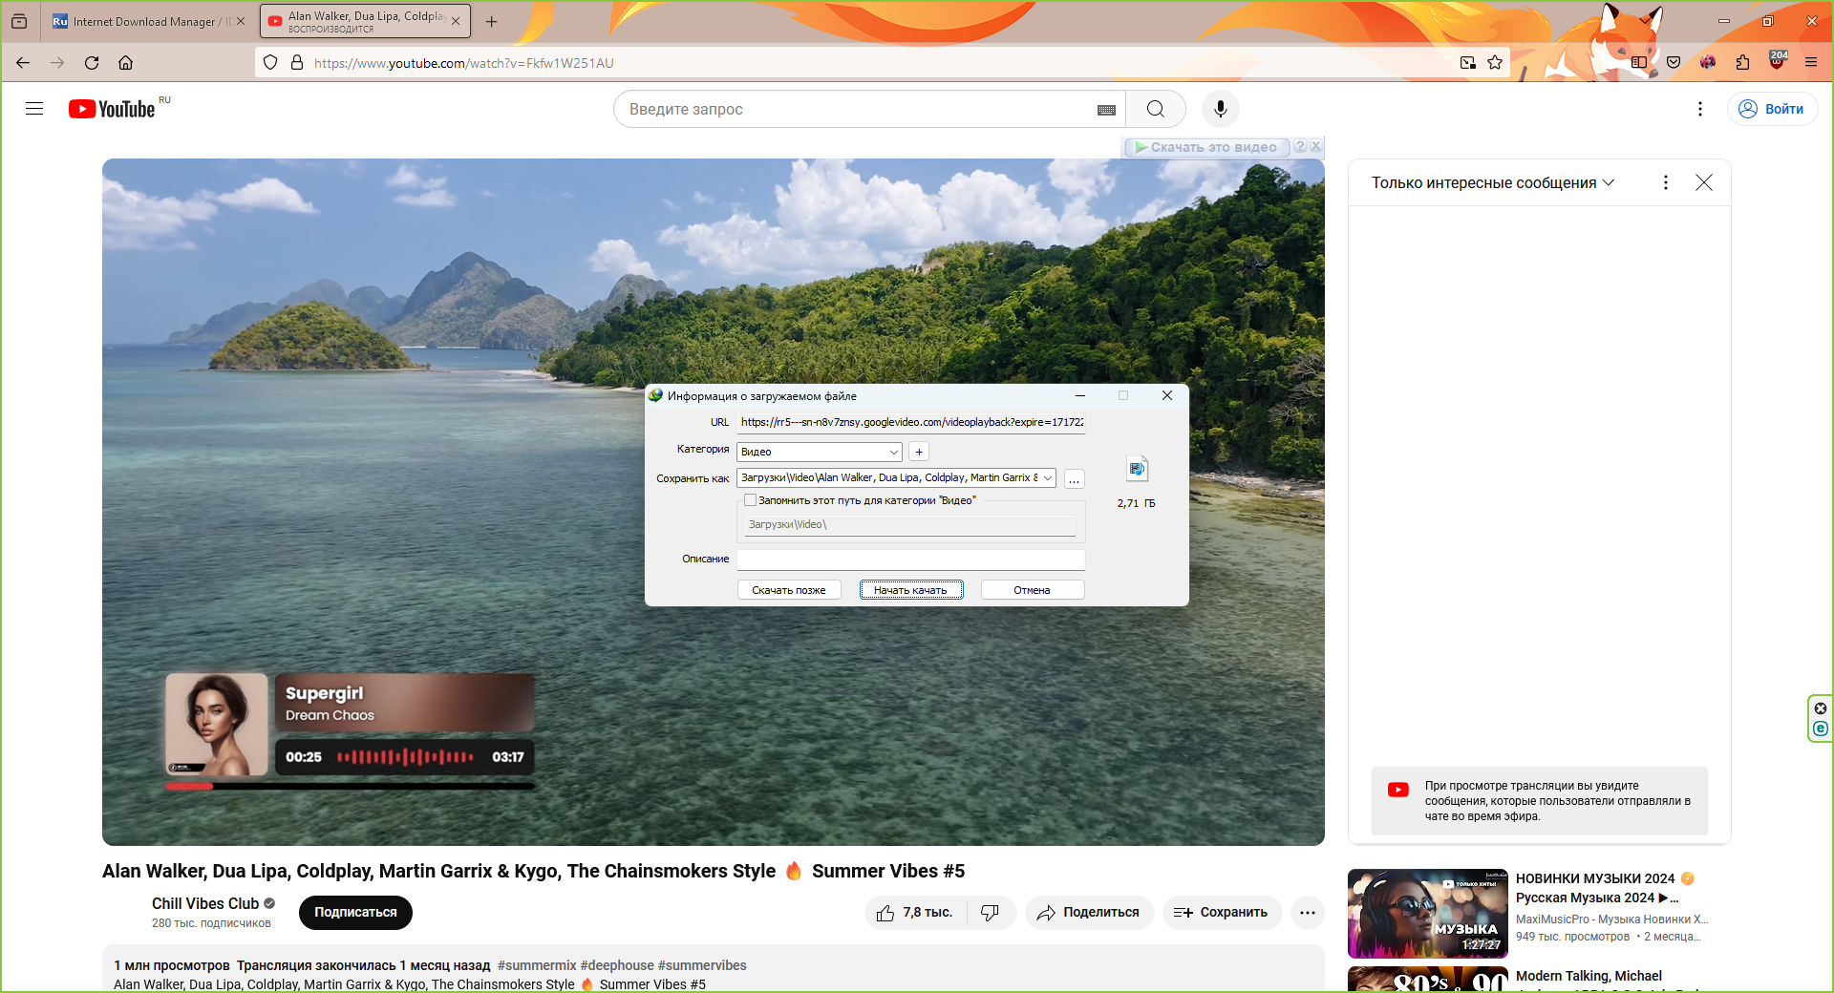This screenshot has width=1834, height=993.
Task: Click the uBlock extension icon with 204
Action: [x=1778, y=61]
